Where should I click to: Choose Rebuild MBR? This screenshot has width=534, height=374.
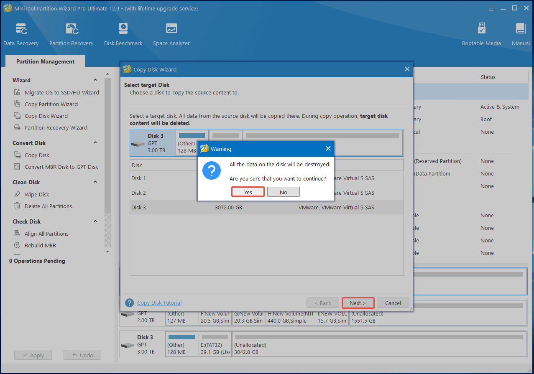coord(40,245)
